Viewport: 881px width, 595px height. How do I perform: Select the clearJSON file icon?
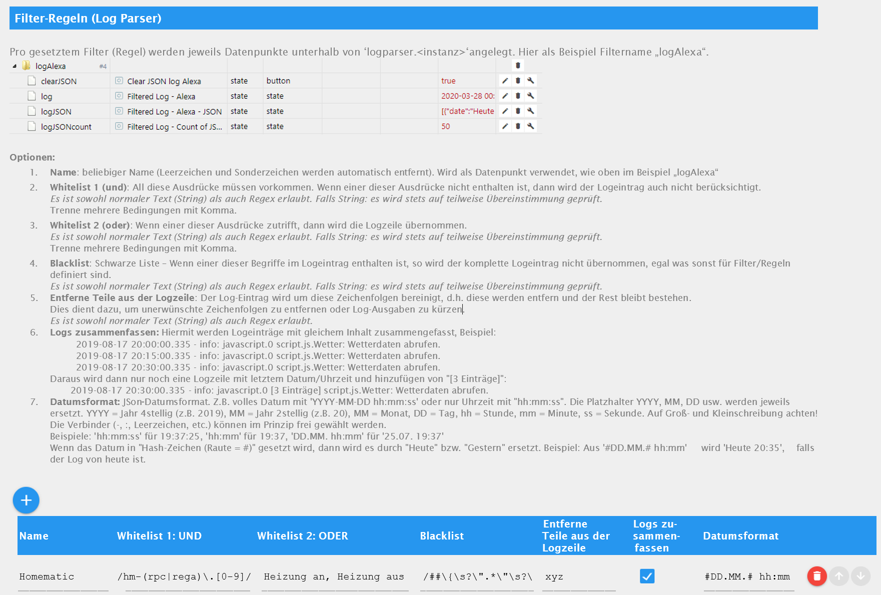32,80
